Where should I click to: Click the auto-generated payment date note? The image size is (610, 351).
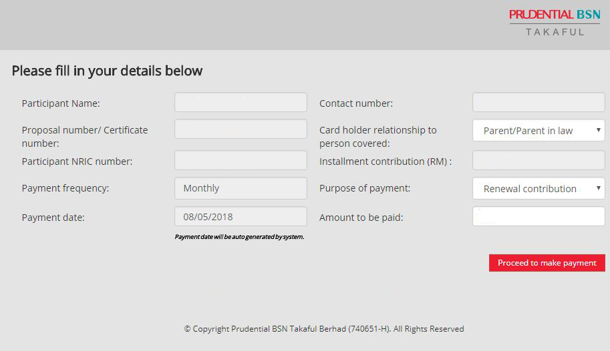tap(239, 237)
